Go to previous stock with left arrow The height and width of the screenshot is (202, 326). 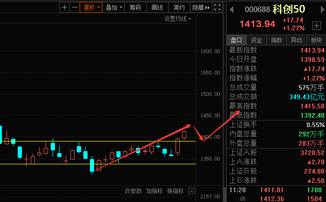231,10
